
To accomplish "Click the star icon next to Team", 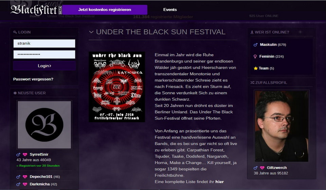I will coord(255,68).
